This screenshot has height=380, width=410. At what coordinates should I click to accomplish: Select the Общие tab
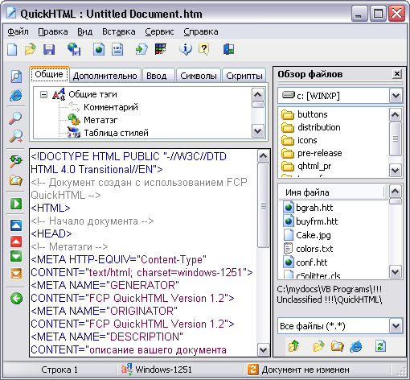(49, 74)
